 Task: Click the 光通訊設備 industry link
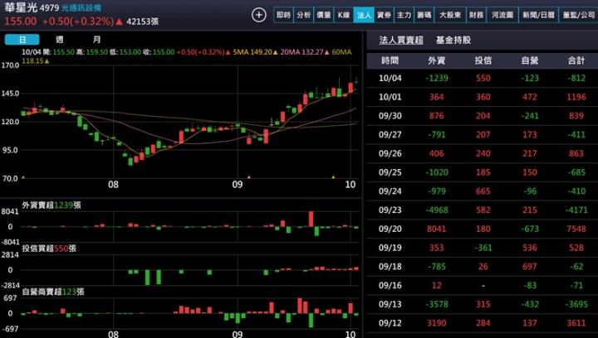pyautogui.click(x=83, y=7)
